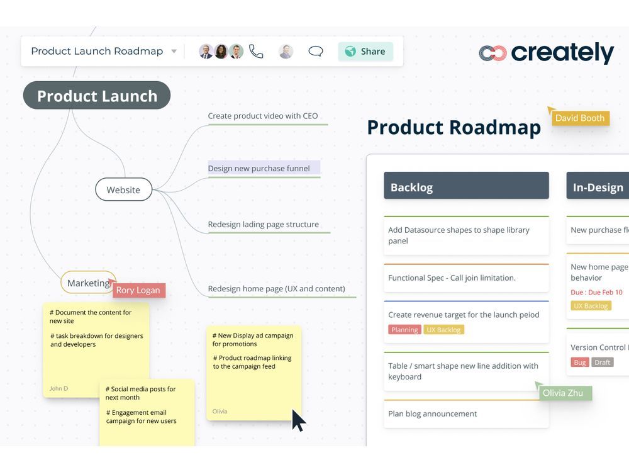Click the Creately logo
The width and height of the screenshot is (629, 472).
pos(547,53)
